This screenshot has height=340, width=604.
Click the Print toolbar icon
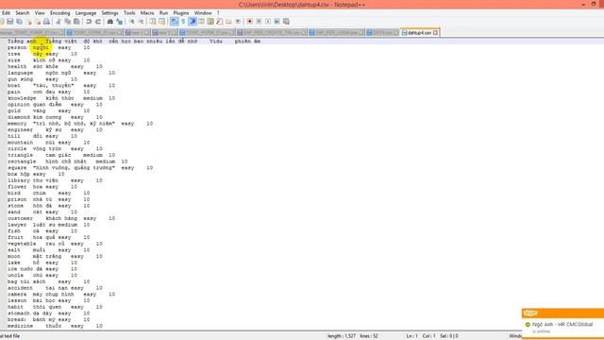click(46, 22)
